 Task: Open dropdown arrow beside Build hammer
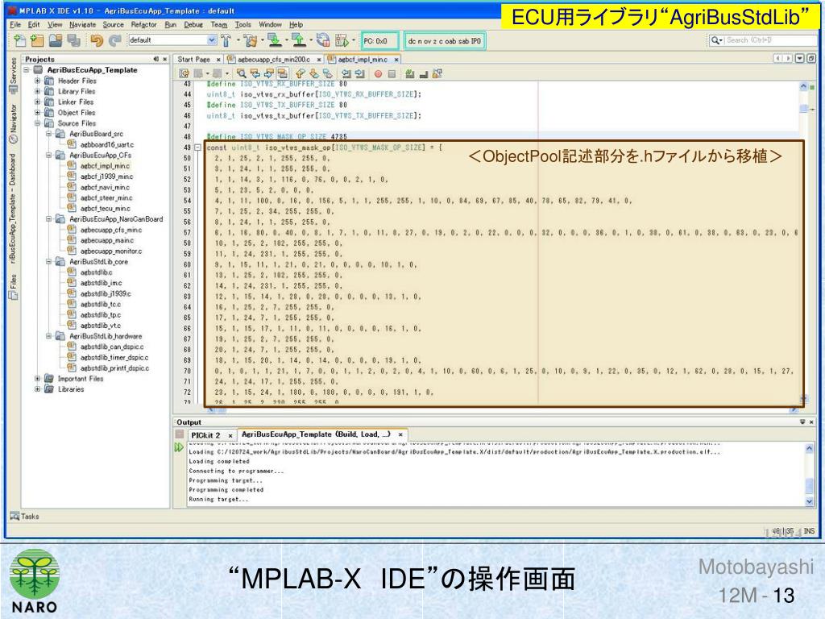pos(238,40)
